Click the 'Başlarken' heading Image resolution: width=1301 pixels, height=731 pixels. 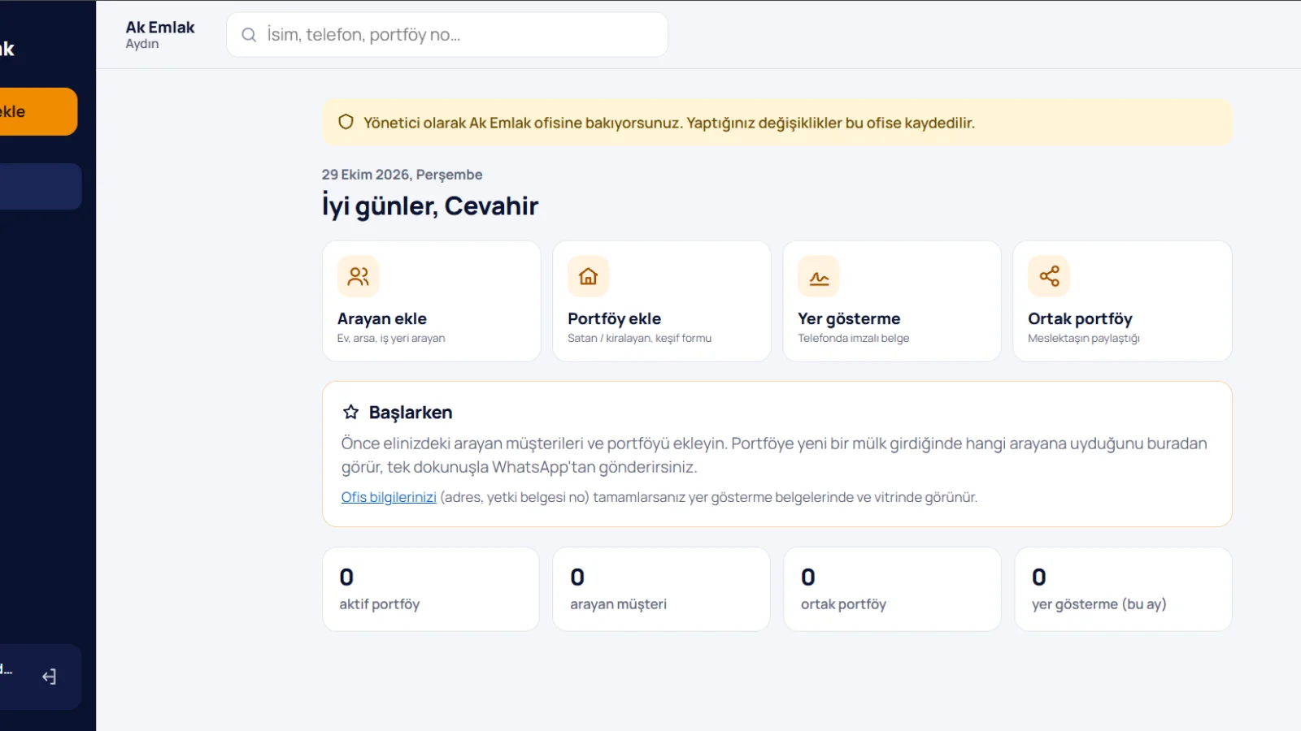click(x=411, y=413)
